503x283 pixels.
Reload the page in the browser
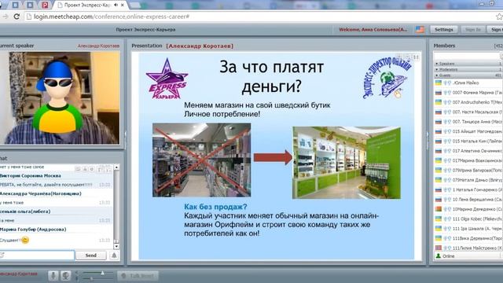(x=17, y=17)
